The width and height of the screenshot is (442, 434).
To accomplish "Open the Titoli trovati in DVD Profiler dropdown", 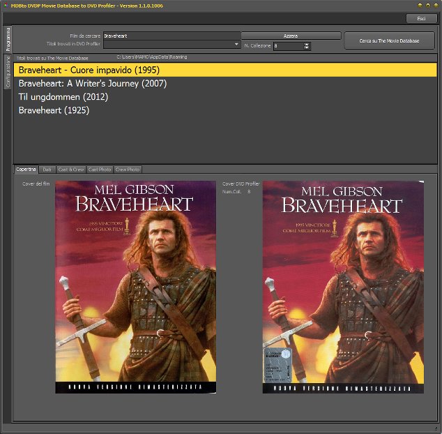I will 236,44.
